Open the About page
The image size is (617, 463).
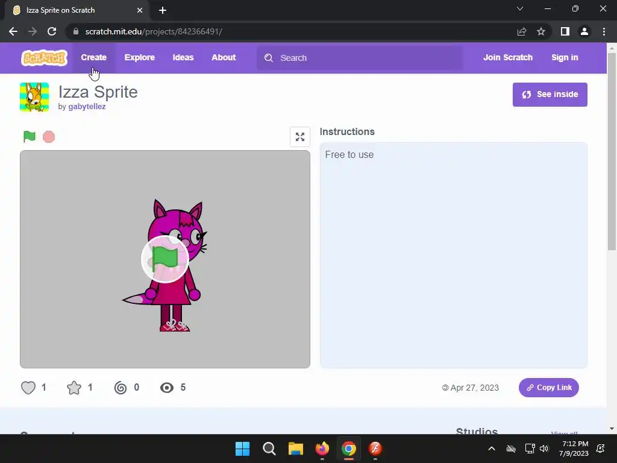tap(224, 57)
